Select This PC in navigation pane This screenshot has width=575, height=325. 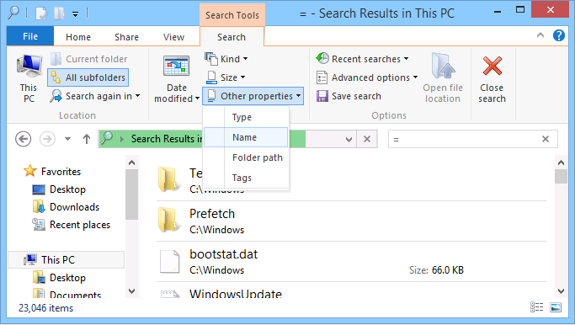pyautogui.click(x=66, y=259)
